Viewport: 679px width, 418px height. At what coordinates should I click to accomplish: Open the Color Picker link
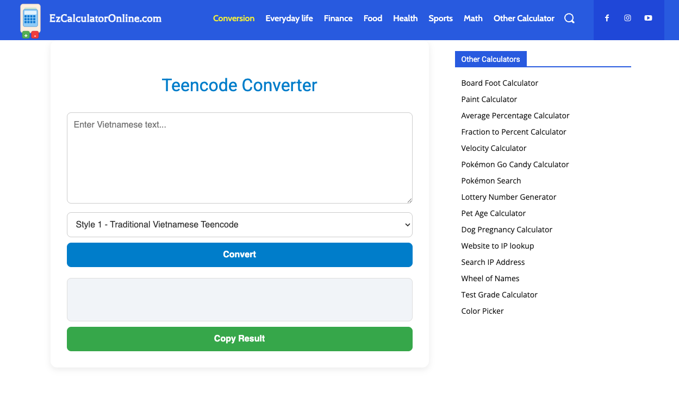click(x=482, y=311)
